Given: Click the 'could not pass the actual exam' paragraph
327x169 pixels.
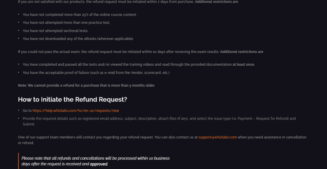Looking at the screenshot, I should coord(141,52).
